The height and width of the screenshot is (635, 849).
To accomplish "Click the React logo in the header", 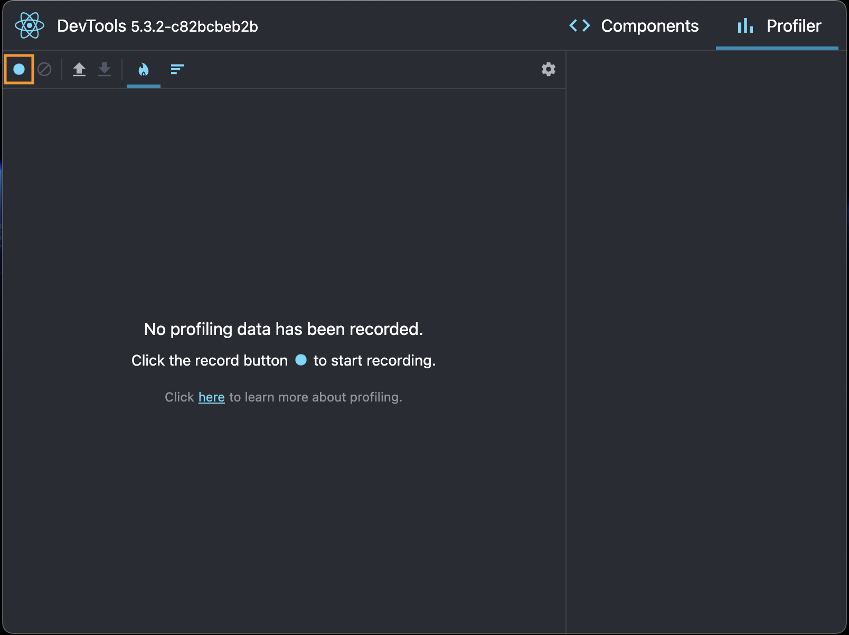I will [30, 26].
